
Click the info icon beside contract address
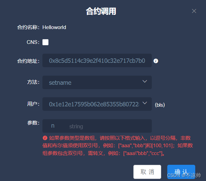(156, 61)
